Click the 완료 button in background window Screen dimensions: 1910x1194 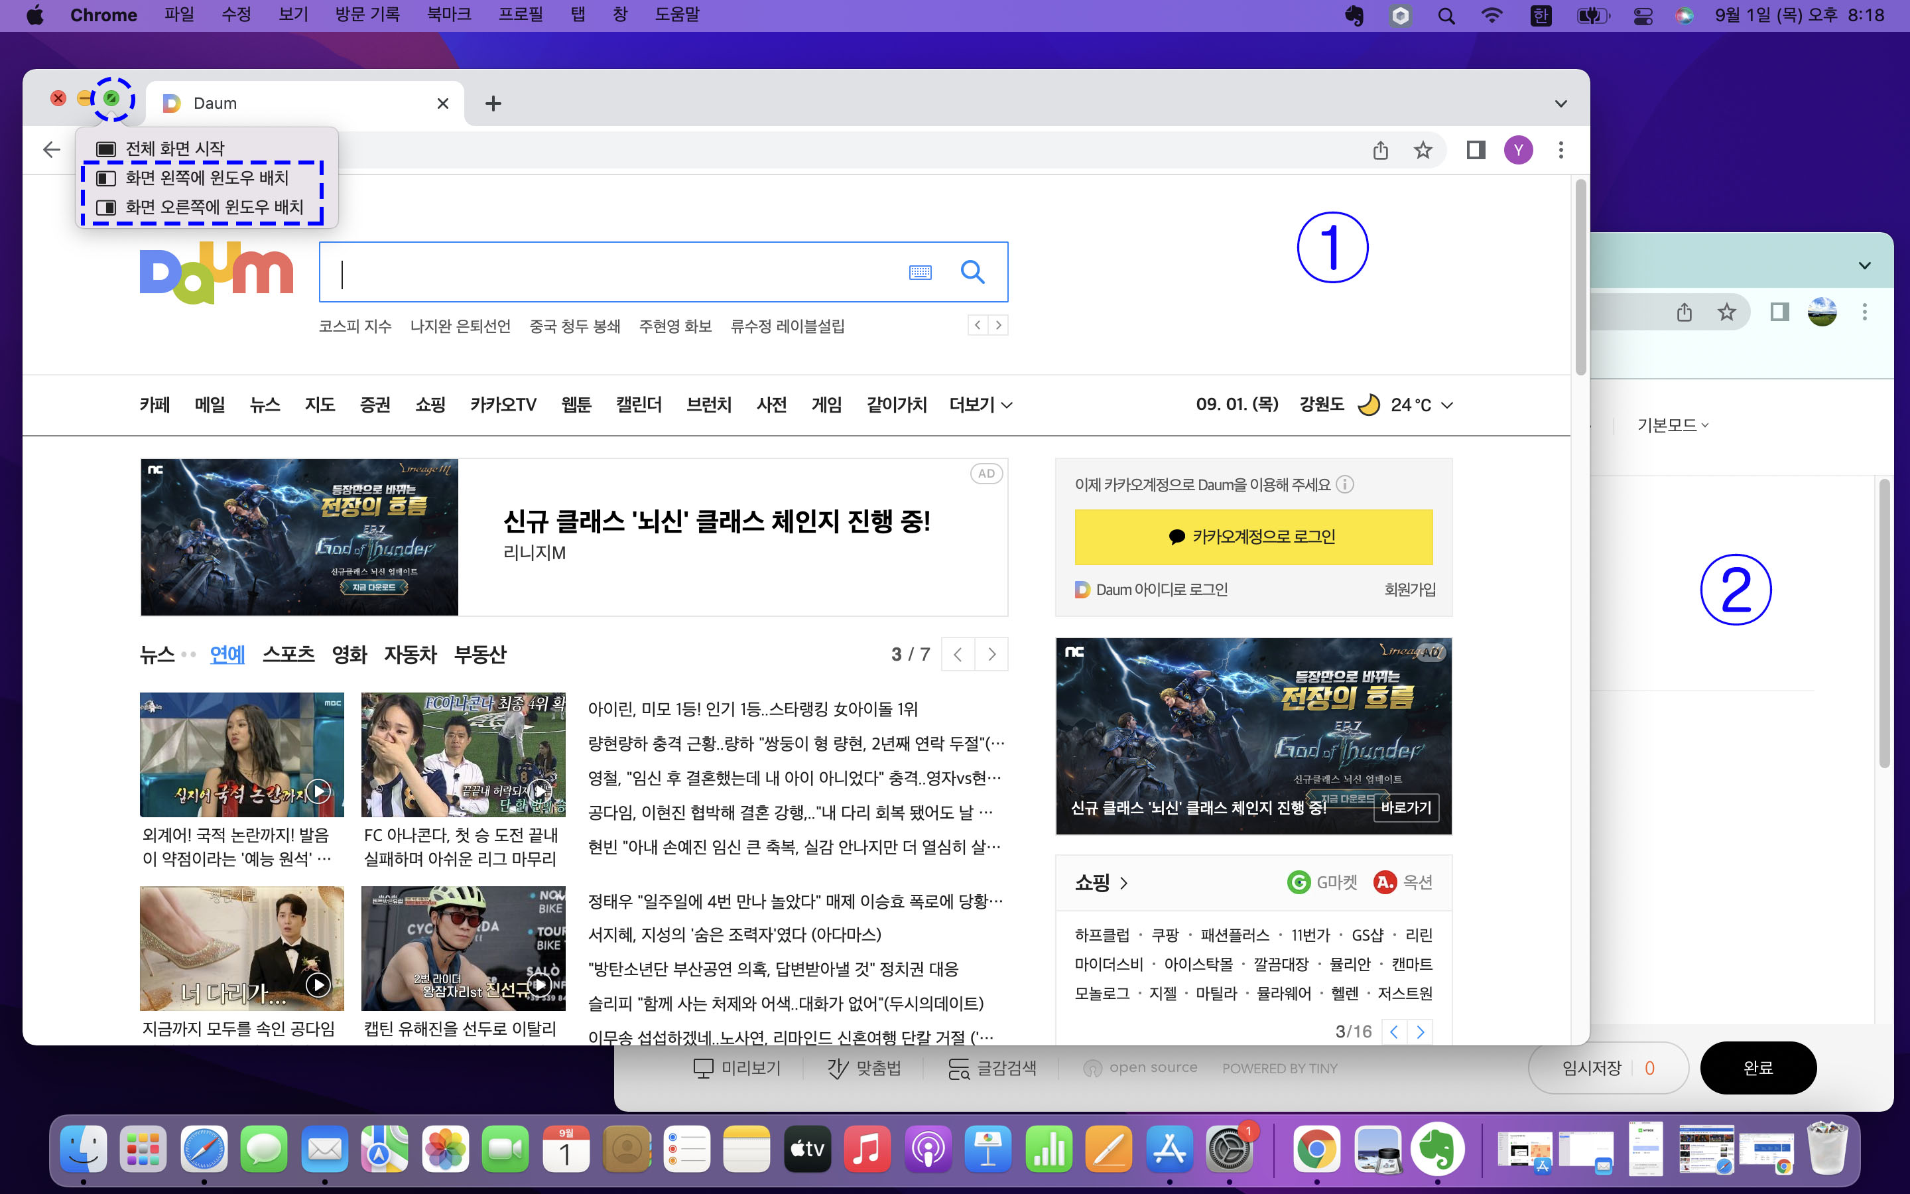coord(1757,1068)
